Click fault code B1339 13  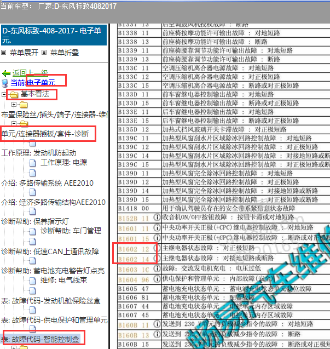134,59
